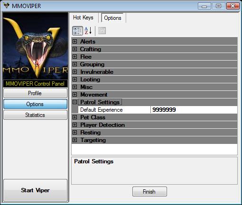
Task: Expand the Player Detection category
Action: click(74, 125)
